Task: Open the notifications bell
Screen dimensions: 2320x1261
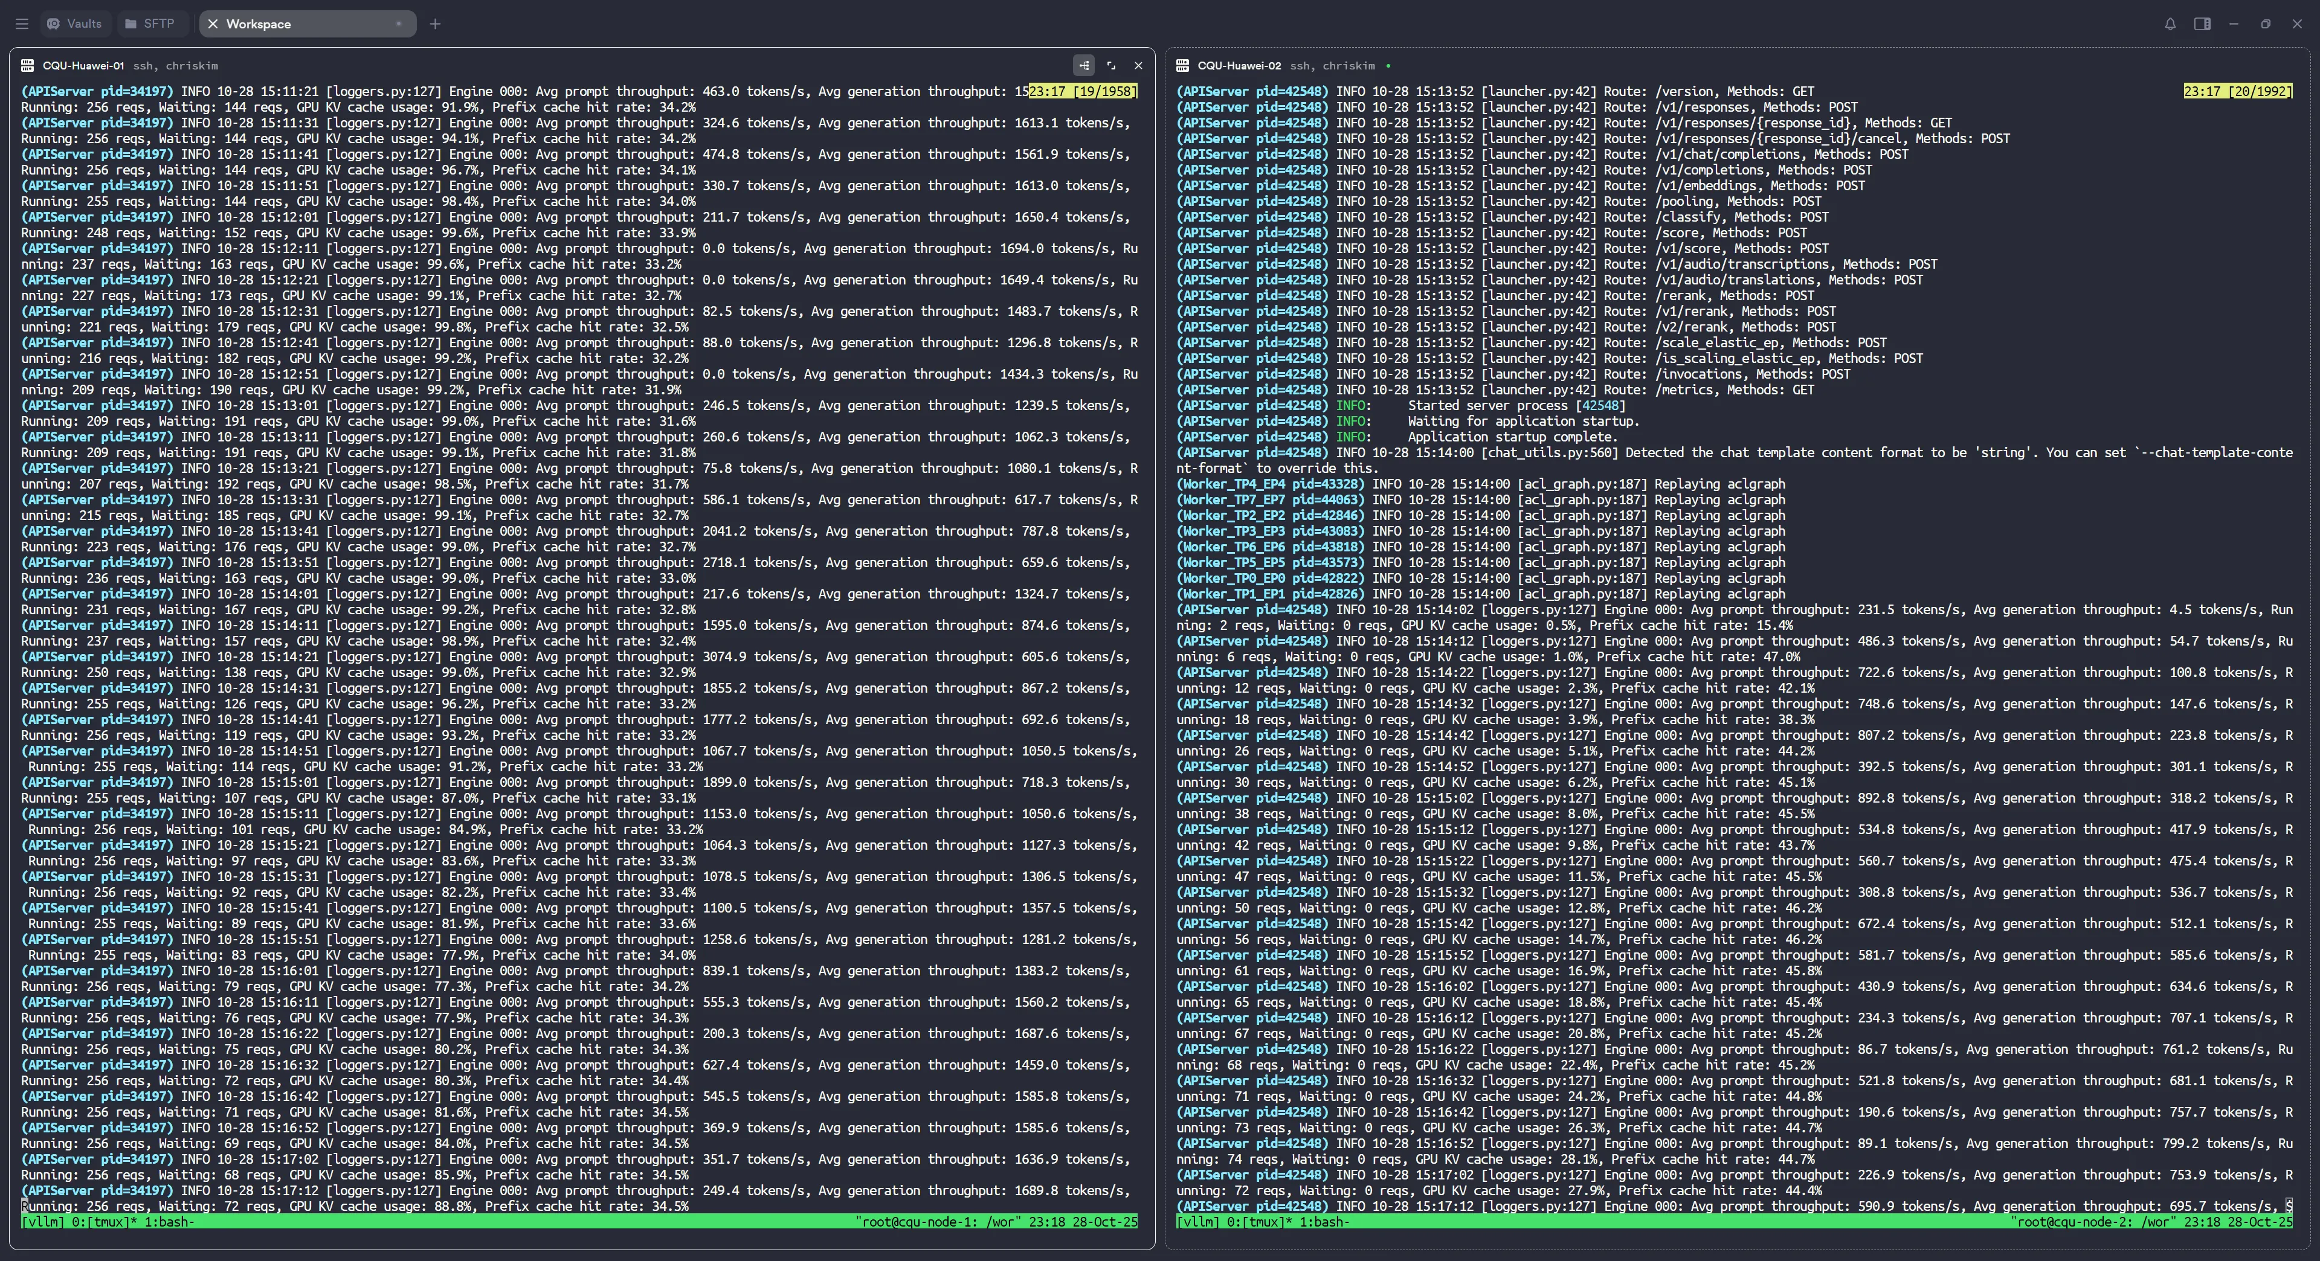Action: click(2170, 24)
